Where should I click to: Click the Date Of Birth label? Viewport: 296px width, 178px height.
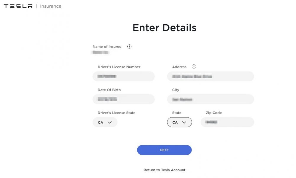pyautogui.click(x=109, y=90)
